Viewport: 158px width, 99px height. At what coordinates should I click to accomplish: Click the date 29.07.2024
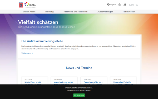pyautogui.click(x=88, y=79)
